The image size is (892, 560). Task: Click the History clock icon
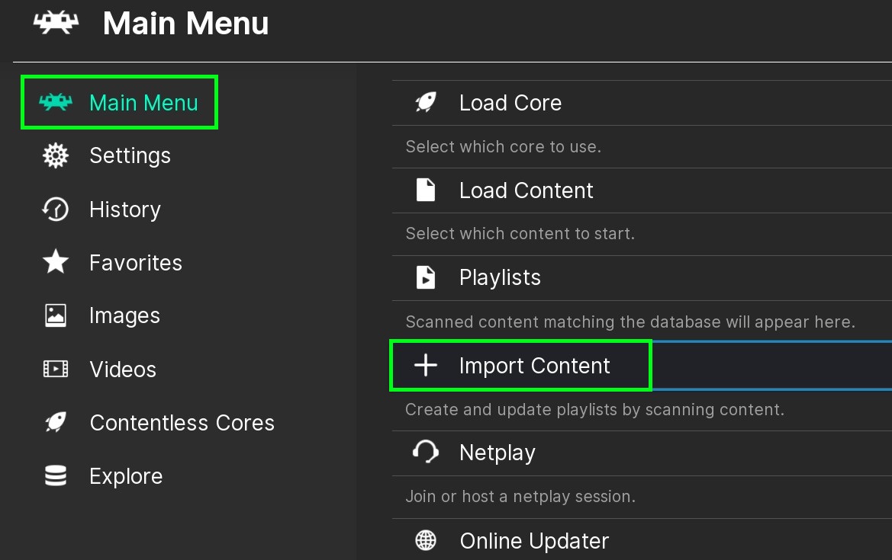tap(56, 210)
